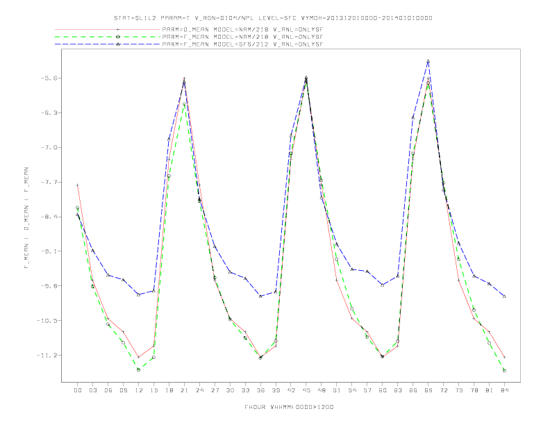Click y-axis tick label -6.3
The height and width of the screenshot is (425, 550).
point(48,113)
